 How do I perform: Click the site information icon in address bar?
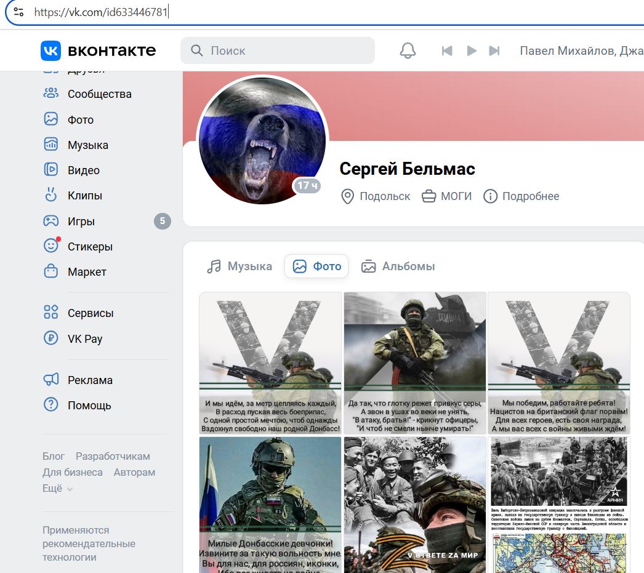pyautogui.click(x=18, y=12)
